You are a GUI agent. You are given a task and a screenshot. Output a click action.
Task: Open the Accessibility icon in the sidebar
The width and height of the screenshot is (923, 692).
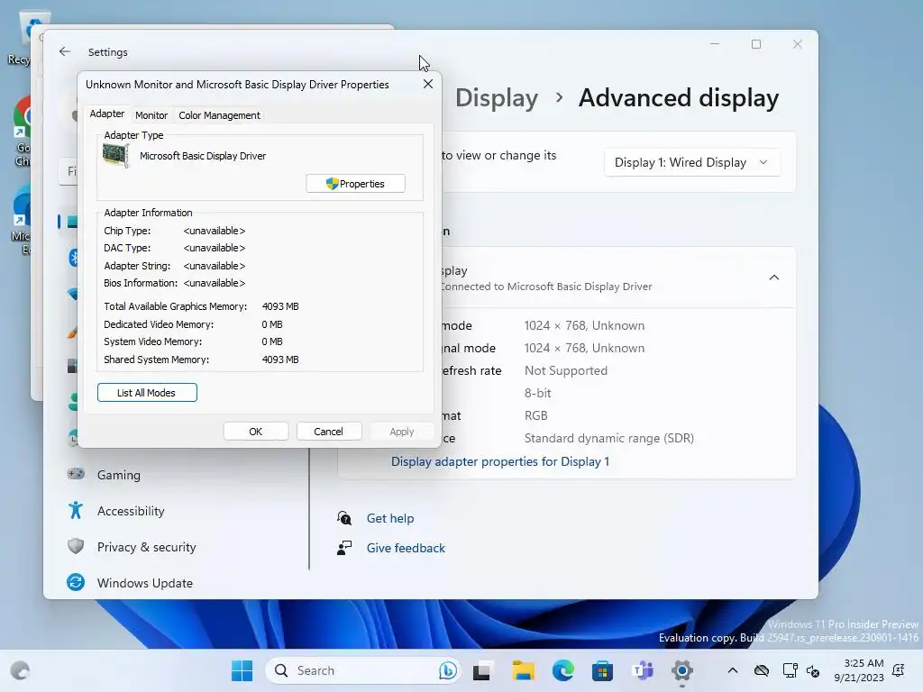76,510
